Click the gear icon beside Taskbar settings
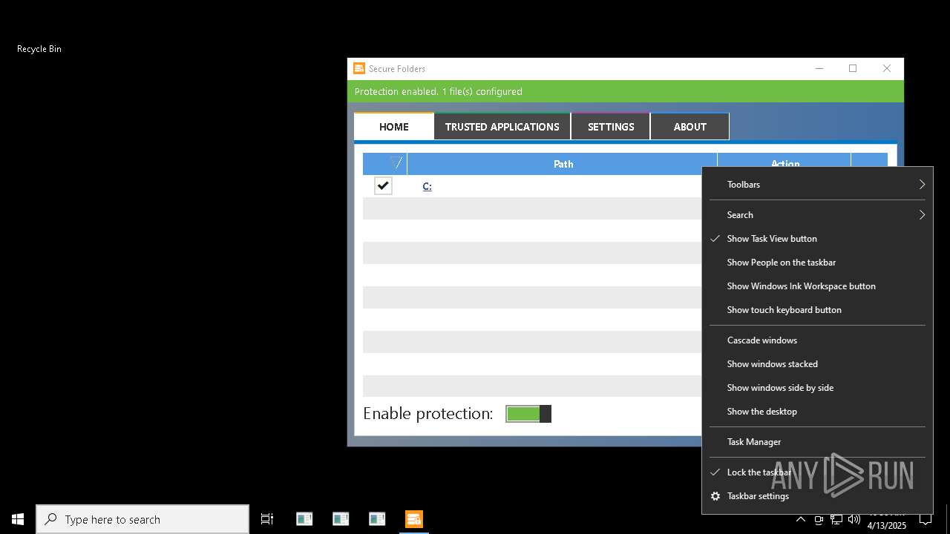 coord(715,496)
